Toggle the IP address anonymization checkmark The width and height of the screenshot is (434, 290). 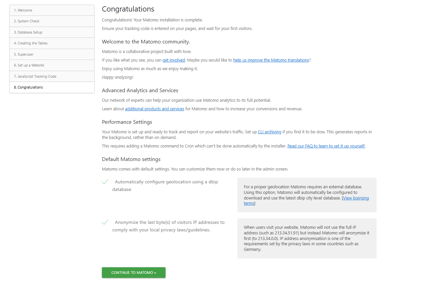[105, 222]
